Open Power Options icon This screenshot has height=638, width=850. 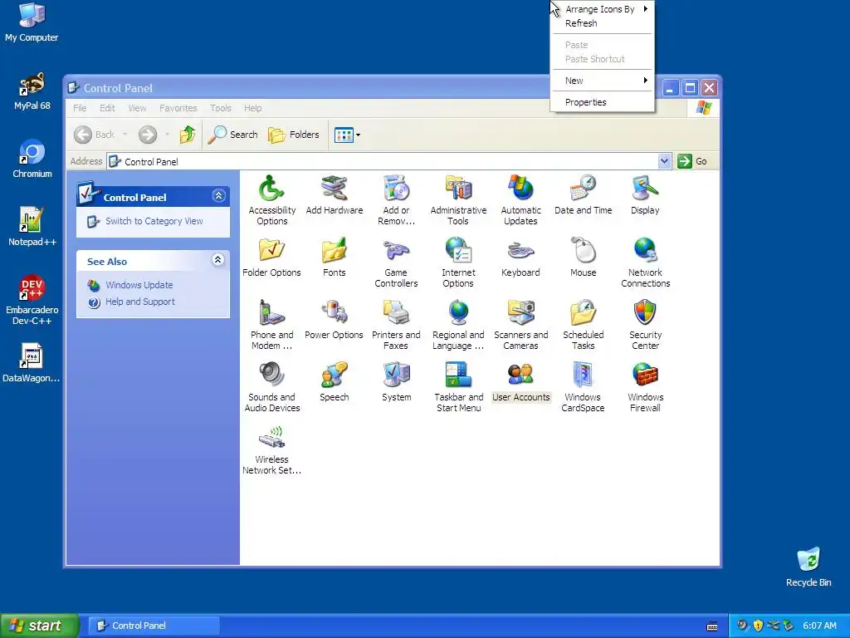click(x=334, y=319)
